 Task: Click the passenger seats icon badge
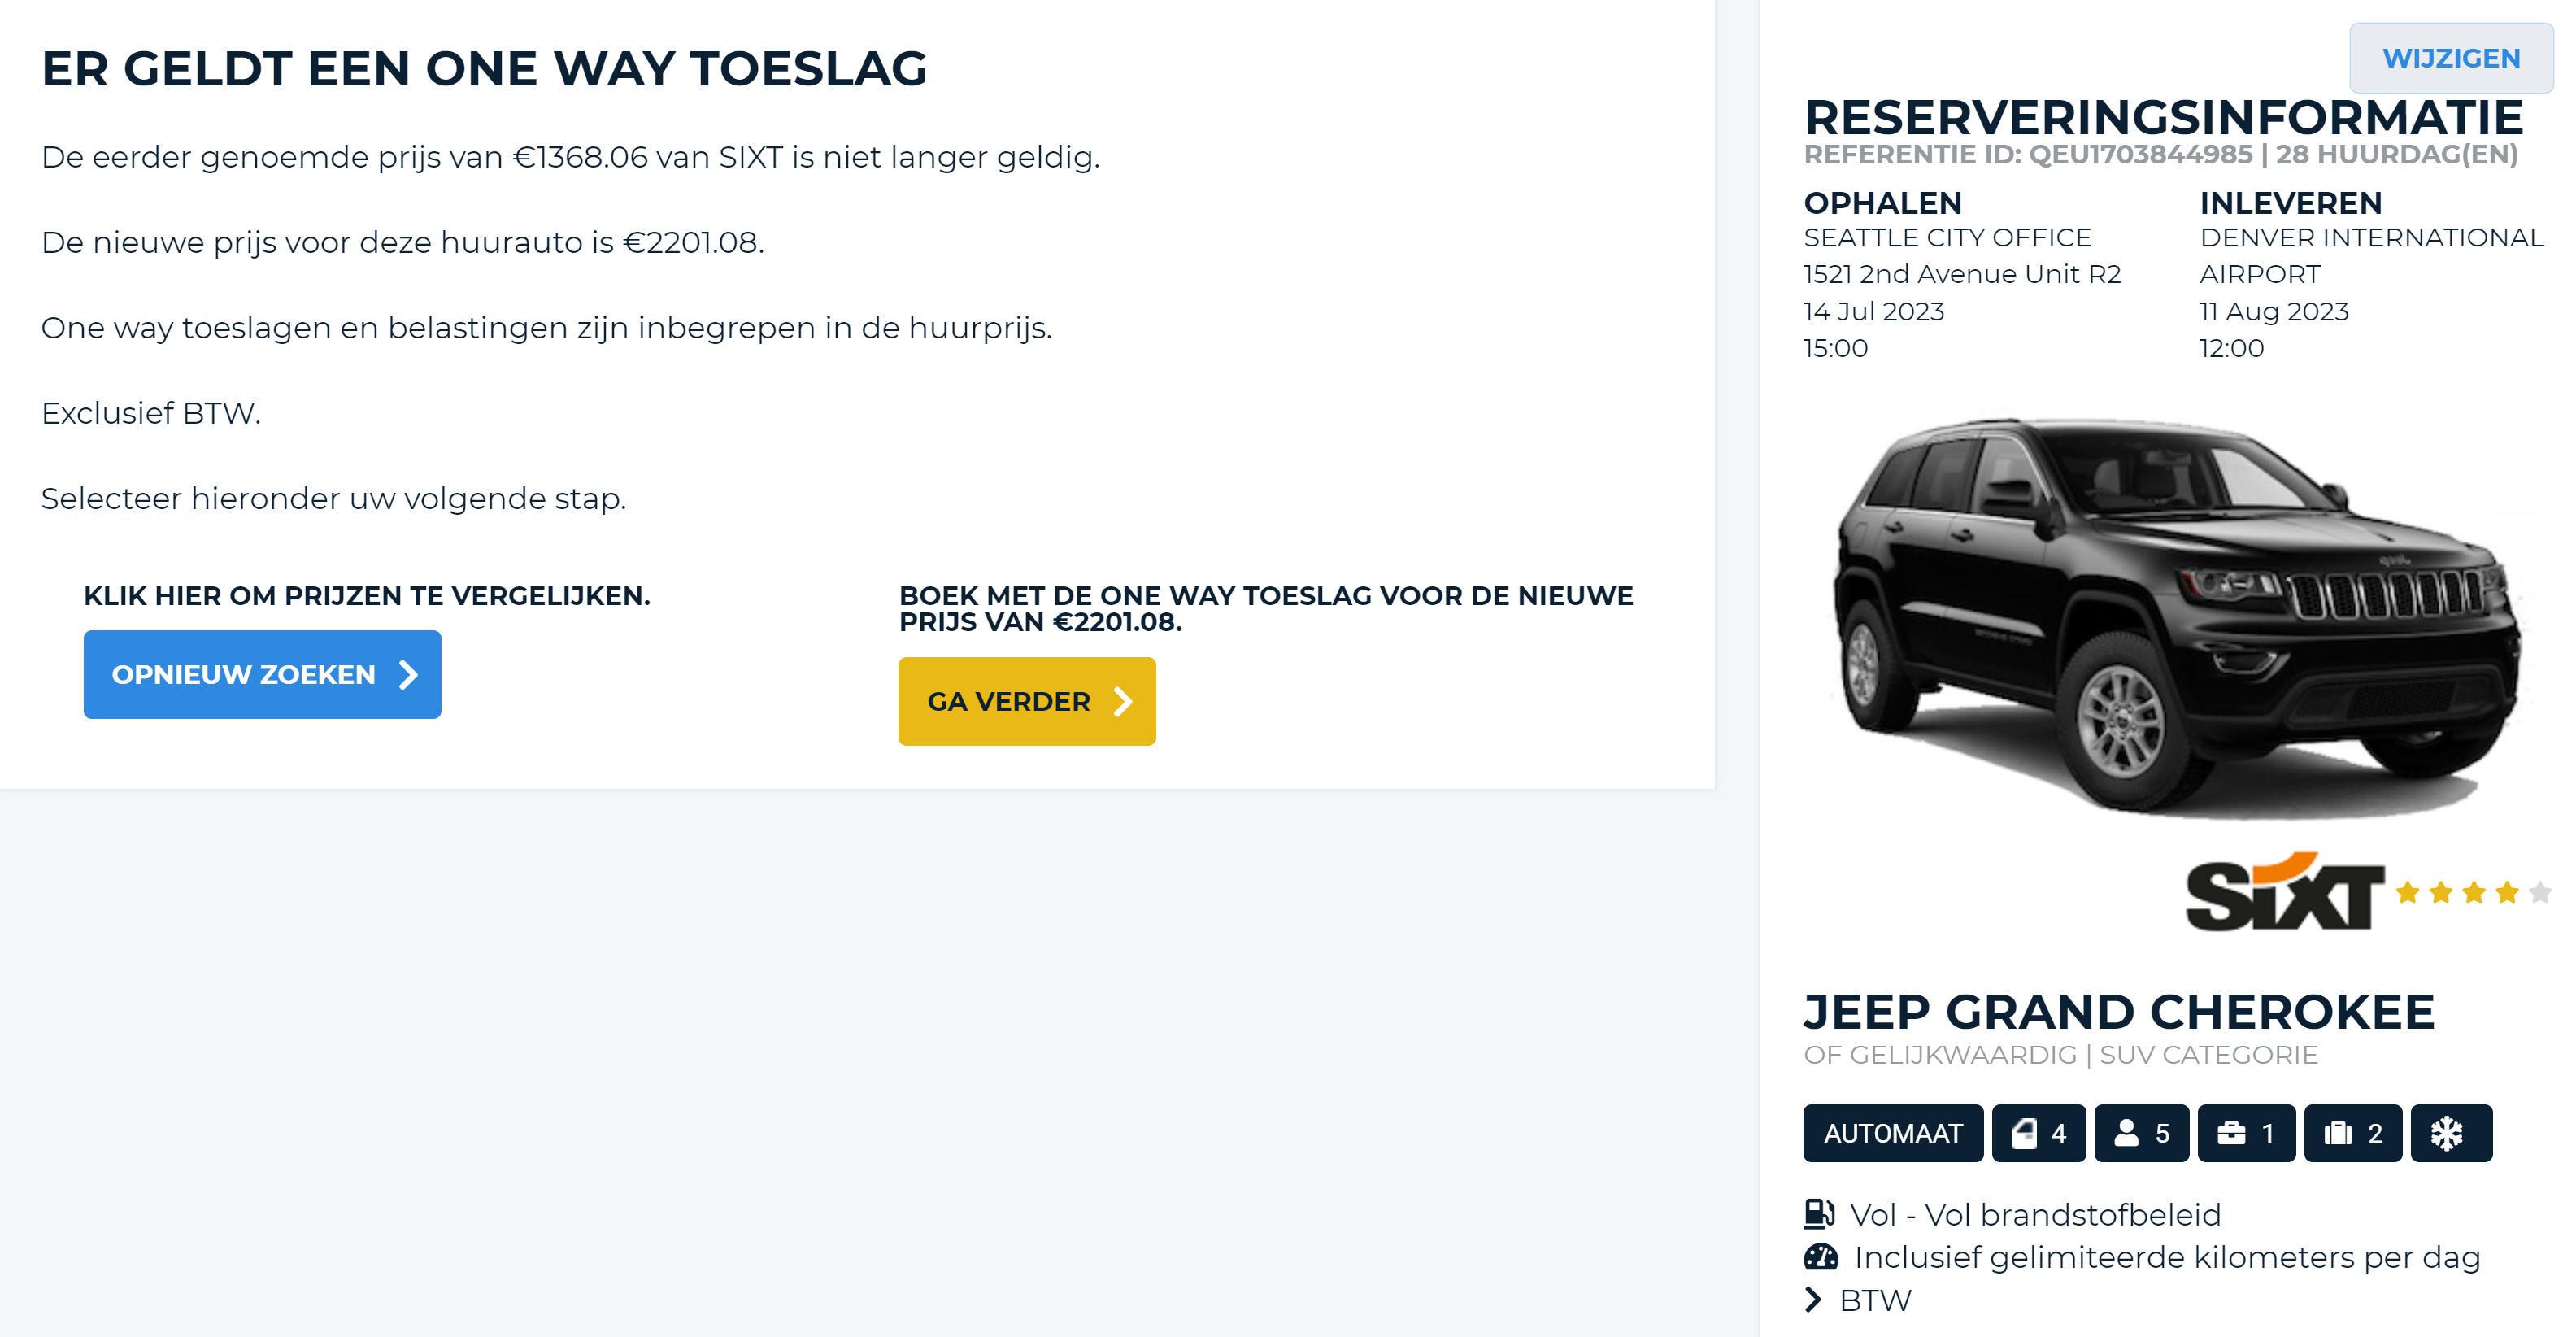pyautogui.click(x=2141, y=1133)
